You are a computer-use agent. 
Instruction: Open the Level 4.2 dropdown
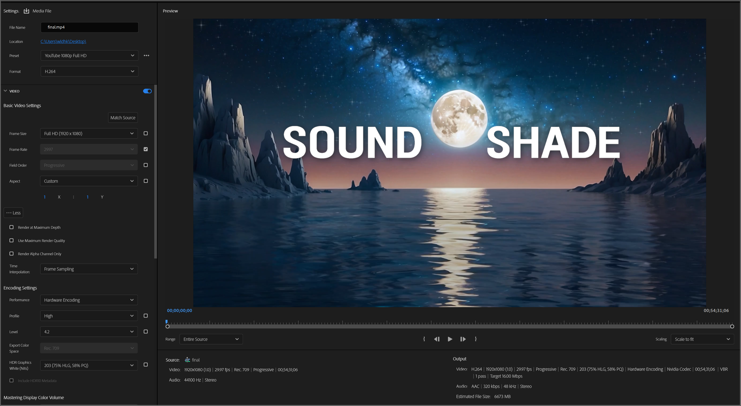[x=89, y=332]
